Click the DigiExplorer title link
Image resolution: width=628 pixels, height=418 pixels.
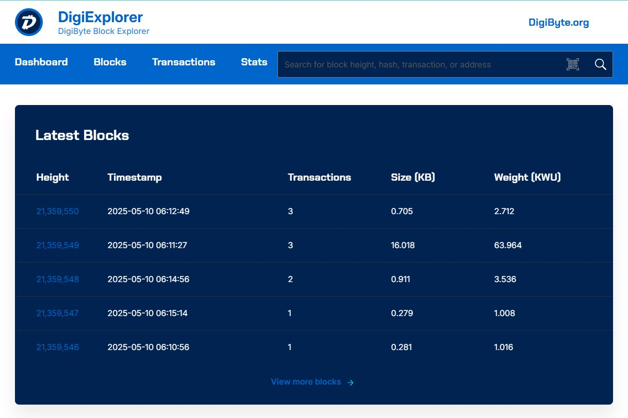click(x=100, y=17)
